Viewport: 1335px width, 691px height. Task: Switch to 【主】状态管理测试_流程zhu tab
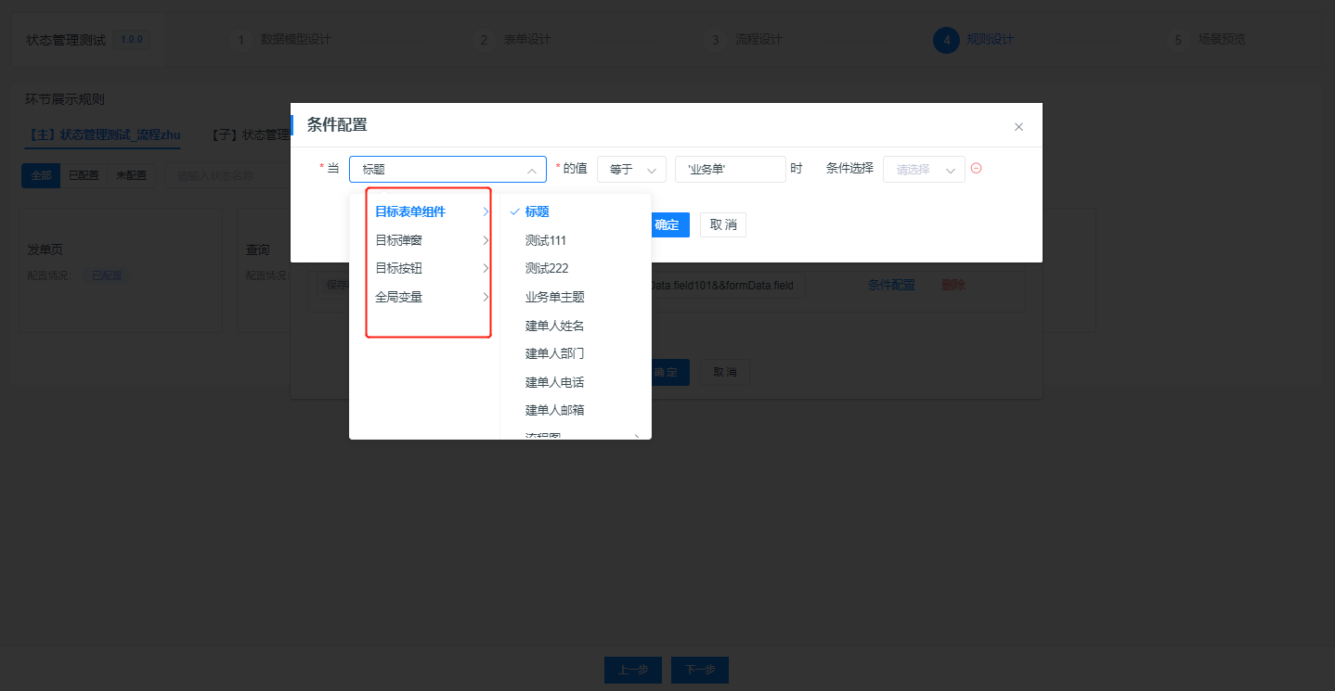coord(103,135)
